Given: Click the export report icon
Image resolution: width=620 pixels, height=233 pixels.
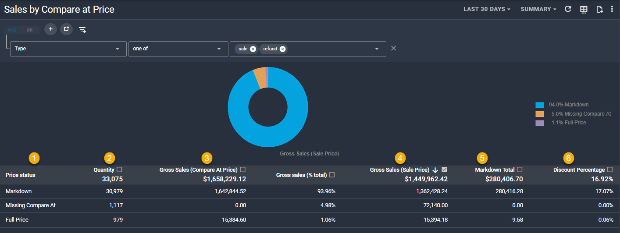Looking at the screenshot, I should pos(600,9).
